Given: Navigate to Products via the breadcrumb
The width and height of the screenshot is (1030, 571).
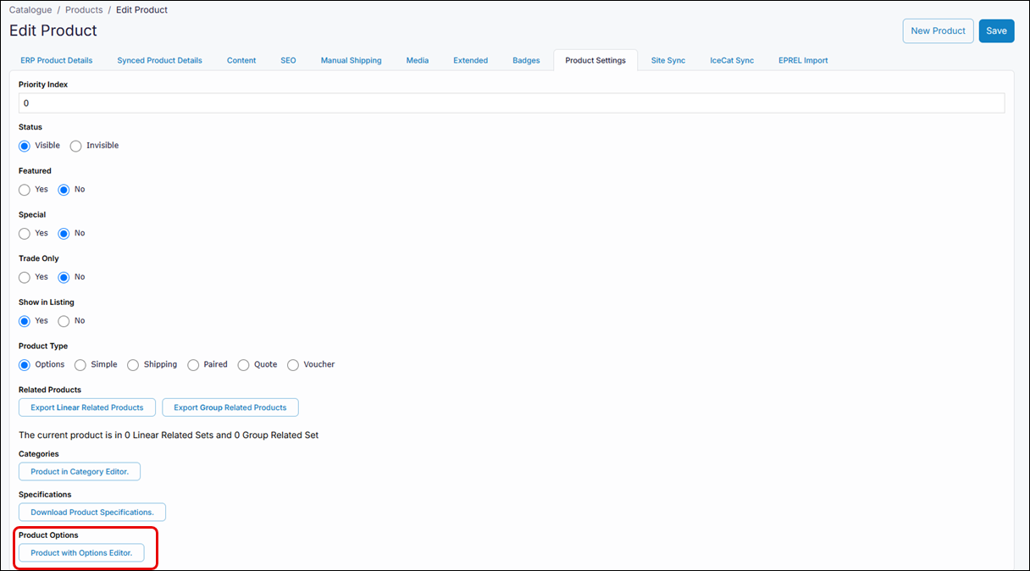Looking at the screenshot, I should (83, 9).
